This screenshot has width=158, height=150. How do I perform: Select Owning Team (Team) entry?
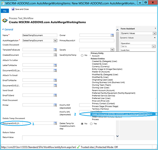pos(101,85)
